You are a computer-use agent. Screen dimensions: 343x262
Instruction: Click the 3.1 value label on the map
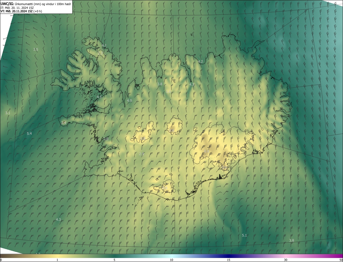[x=8, y=113]
